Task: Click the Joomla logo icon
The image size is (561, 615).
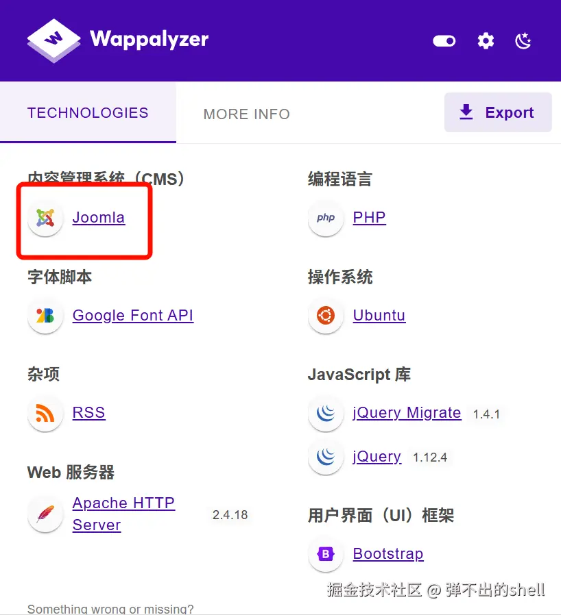Action: [45, 218]
